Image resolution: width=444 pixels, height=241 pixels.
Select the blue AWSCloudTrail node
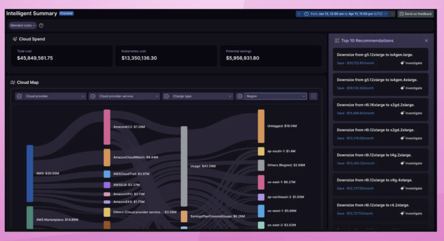[107, 174]
